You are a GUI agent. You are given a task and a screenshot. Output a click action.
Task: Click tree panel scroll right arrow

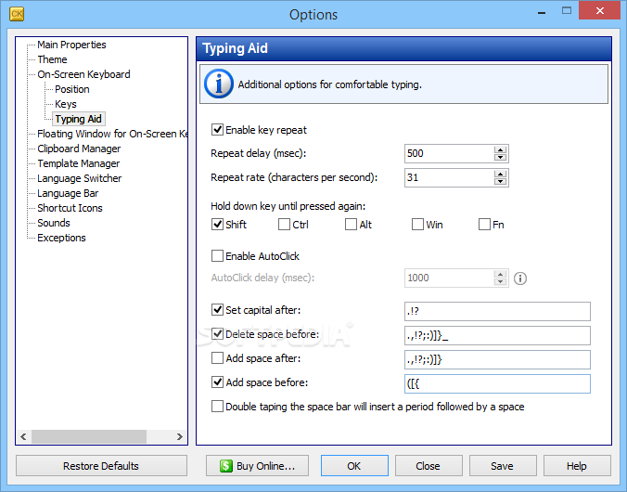(180, 436)
